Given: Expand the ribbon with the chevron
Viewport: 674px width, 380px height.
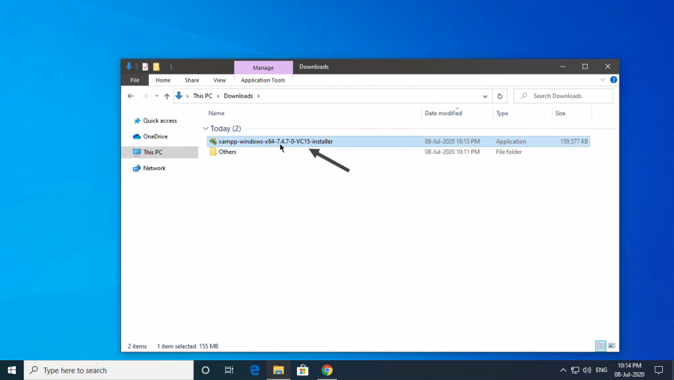Looking at the screenshot, I should 603,80.
